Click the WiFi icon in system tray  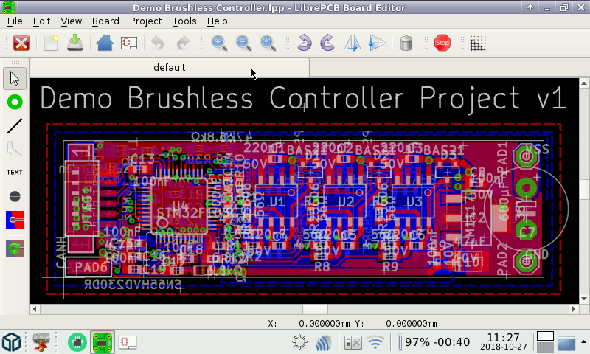[376, 342]
